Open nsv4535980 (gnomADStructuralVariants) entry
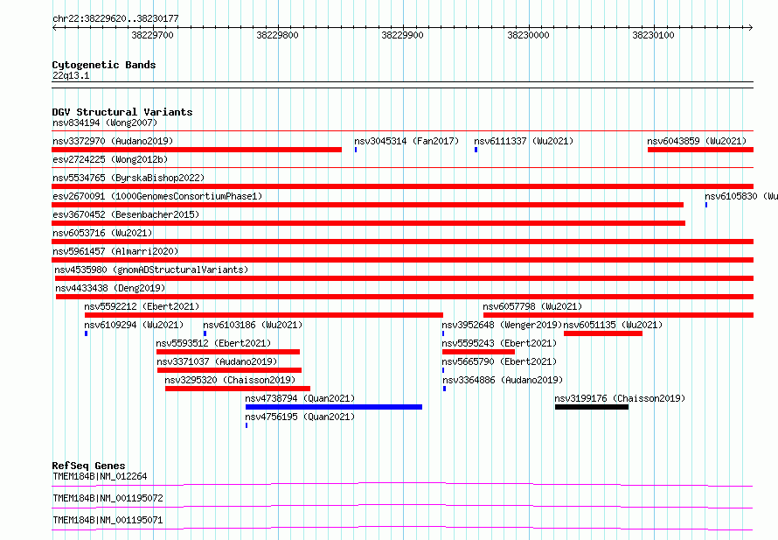 (151, 270)
